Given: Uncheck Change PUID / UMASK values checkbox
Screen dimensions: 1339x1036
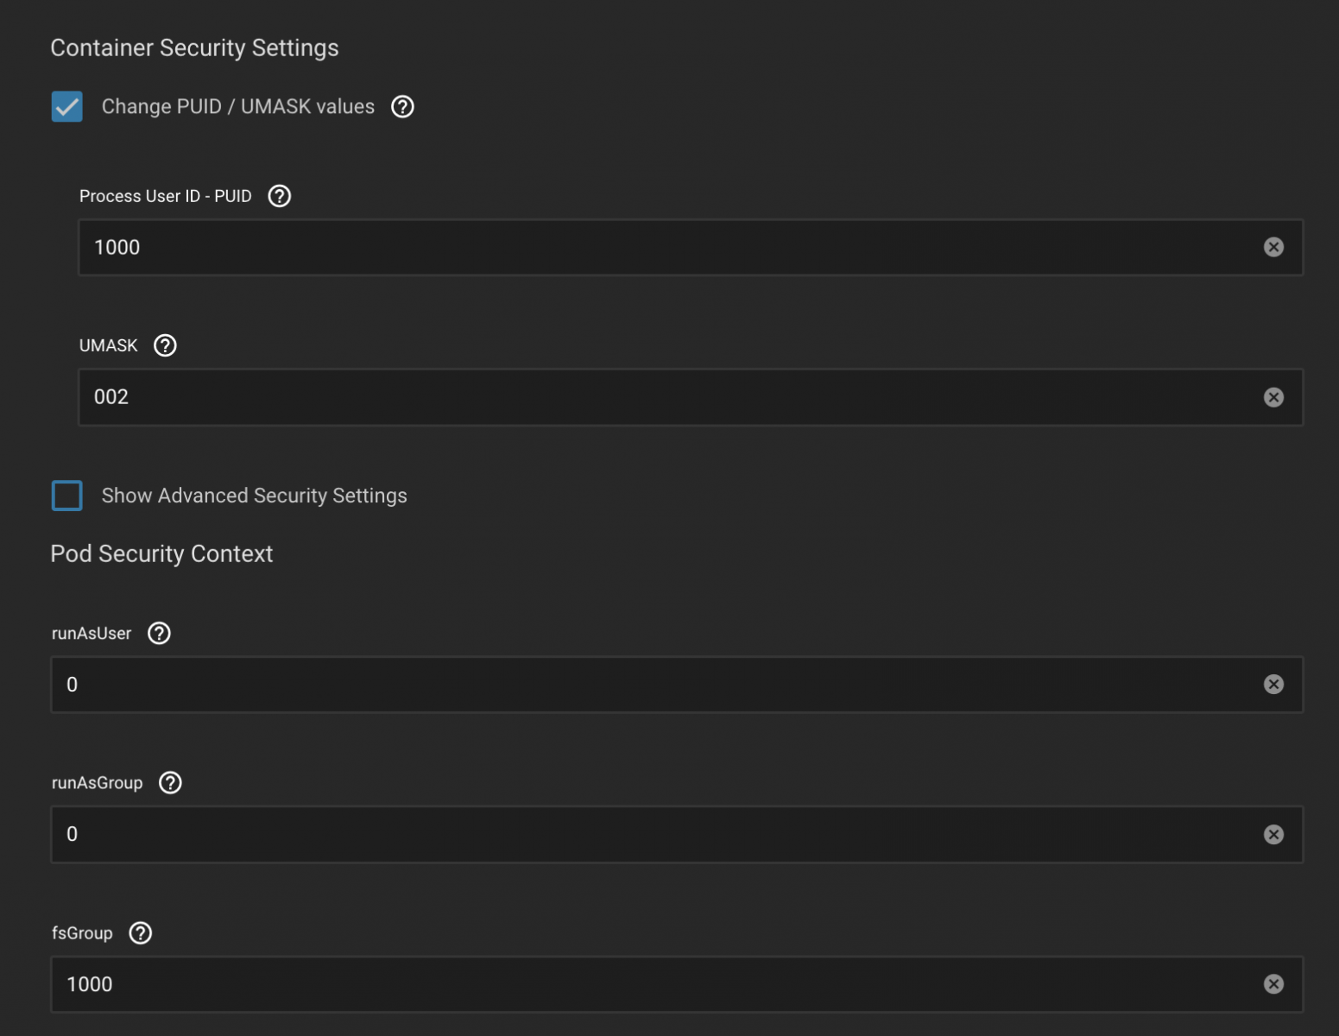Looking at the screenshot, I should click(67, 107).
